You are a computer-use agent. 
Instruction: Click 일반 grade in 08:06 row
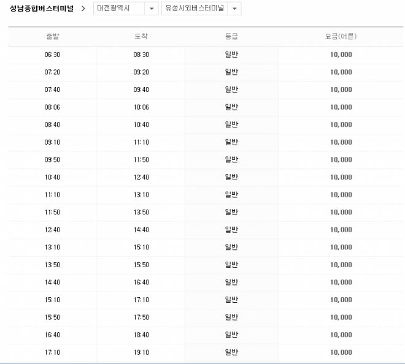[x=231, y=107]
